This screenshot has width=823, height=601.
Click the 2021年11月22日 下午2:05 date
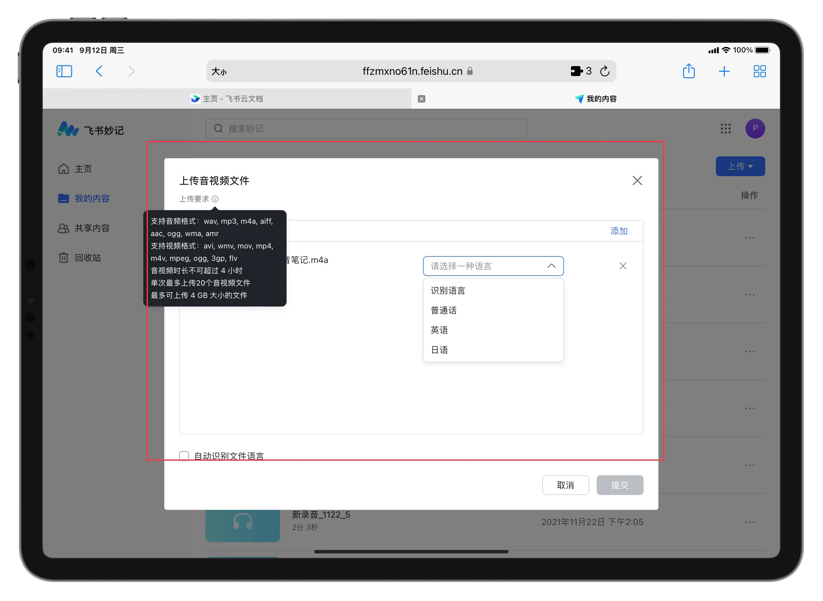[x=592, y=523]
